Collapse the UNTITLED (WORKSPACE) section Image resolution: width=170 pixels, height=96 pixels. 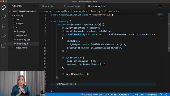[10, 11]
